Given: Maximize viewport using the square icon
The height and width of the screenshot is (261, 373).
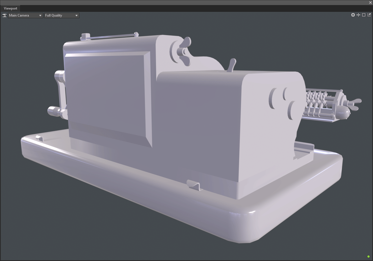Looking at the screenshot, I should [x=364, y=15].
